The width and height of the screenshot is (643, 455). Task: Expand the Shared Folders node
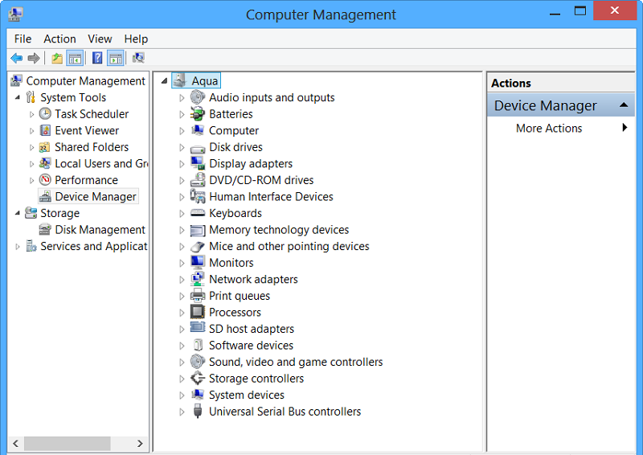31,147
